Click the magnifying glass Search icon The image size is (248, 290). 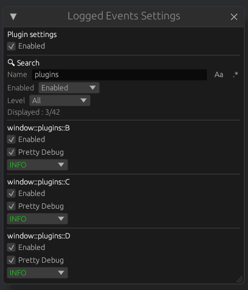[x=11, y=62]
